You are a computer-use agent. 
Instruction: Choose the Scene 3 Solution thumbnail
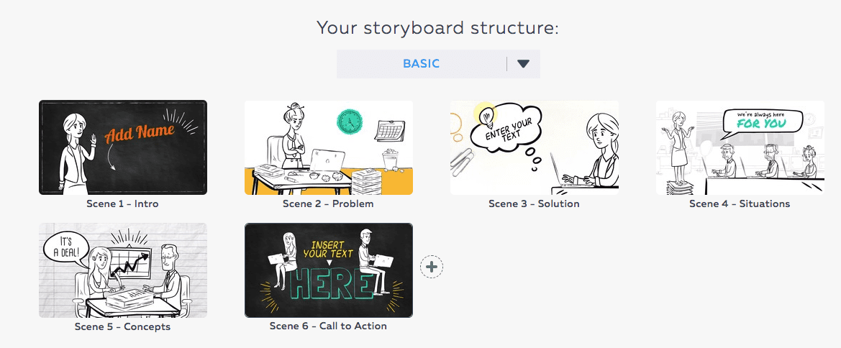pyautogui.click(x=534, y=147)
